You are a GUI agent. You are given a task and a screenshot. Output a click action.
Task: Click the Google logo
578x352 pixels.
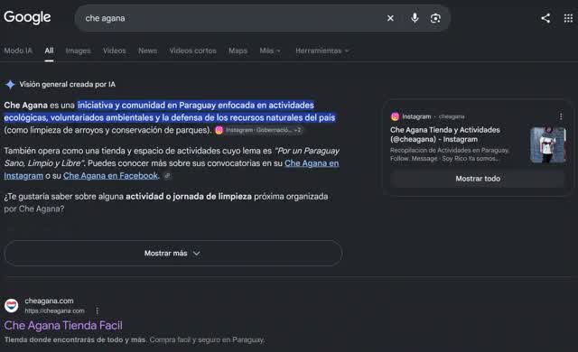[x=27, y=17]
